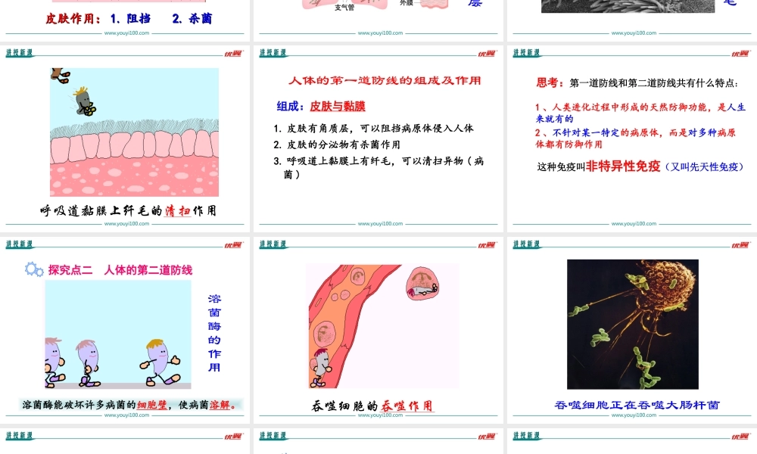Click the 优翼 logo on the cilia cartoon slide
The height and width of the screenshot is (454, 757).
click(232, 53)
